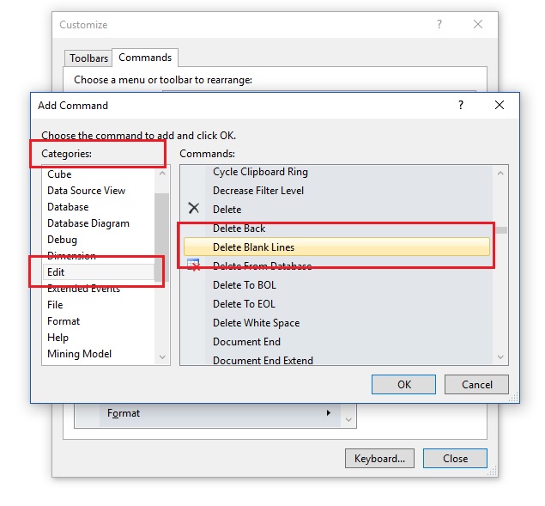This screenshot has height=506, width=545.
Task: Click the Delete From Database icon
Action: point(193,265)
